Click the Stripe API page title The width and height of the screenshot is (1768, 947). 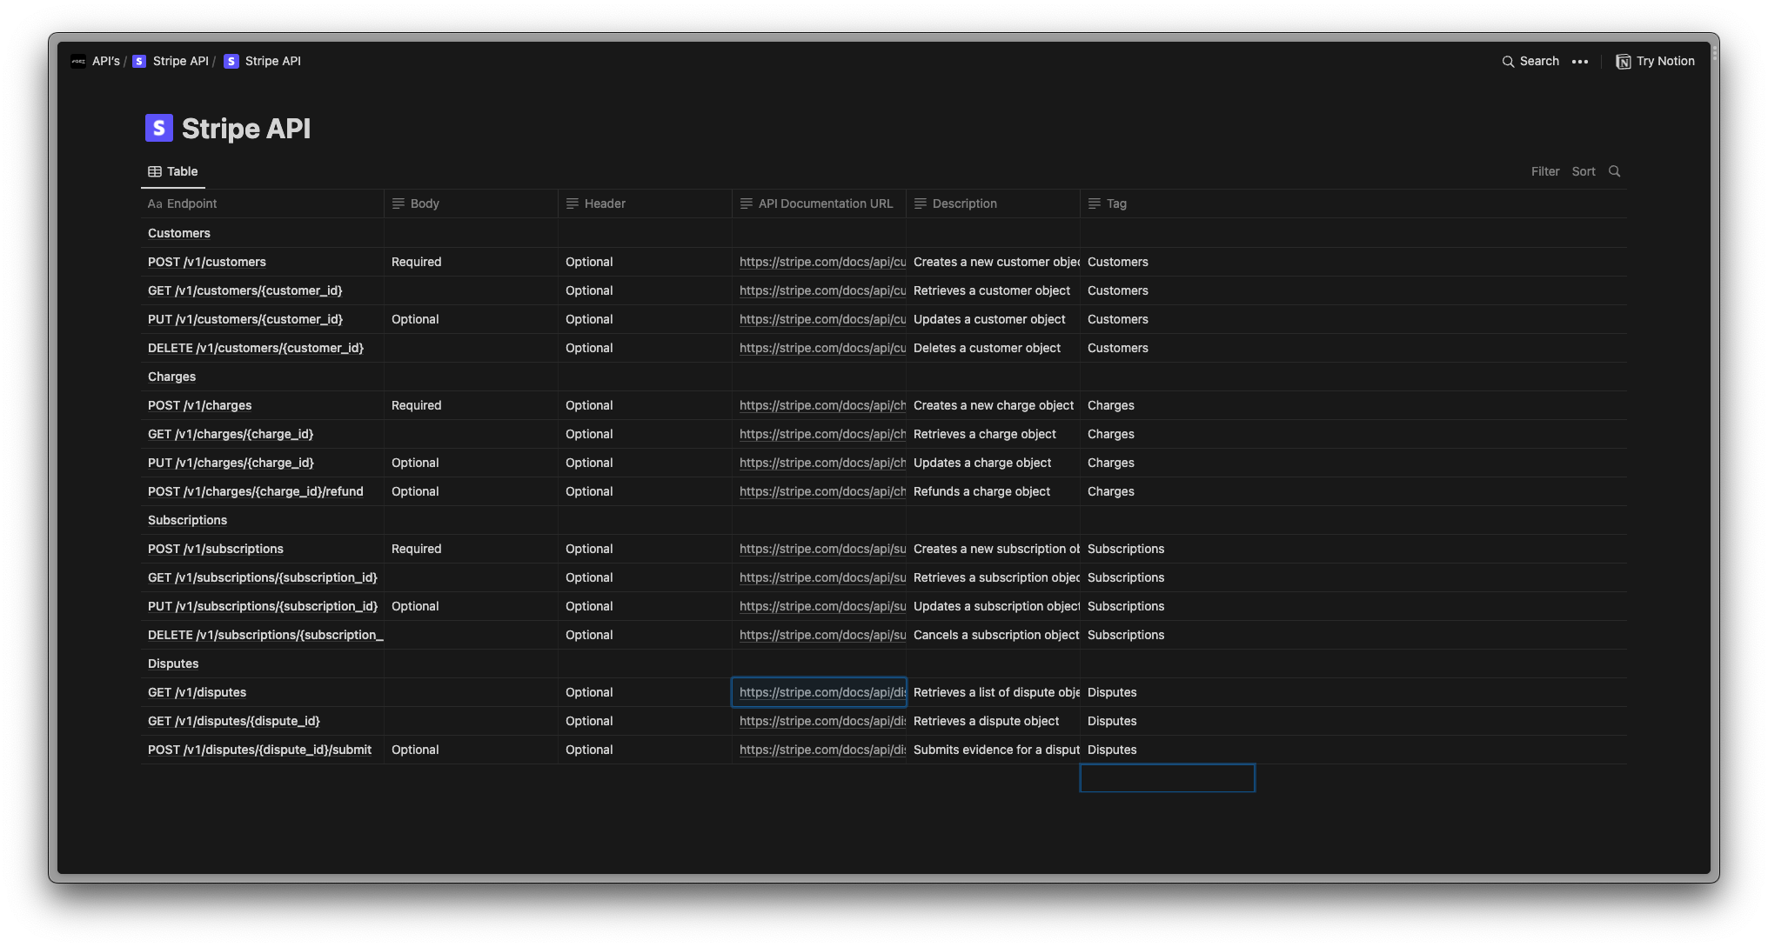[x=246, y=129]
